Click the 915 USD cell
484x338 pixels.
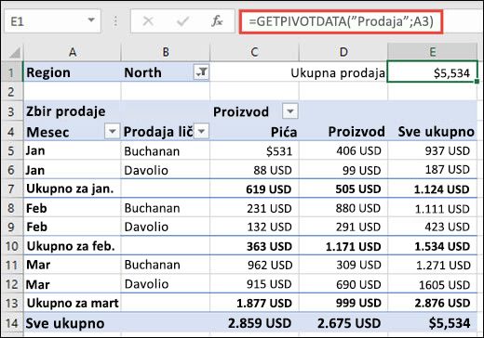click(254, 284)
